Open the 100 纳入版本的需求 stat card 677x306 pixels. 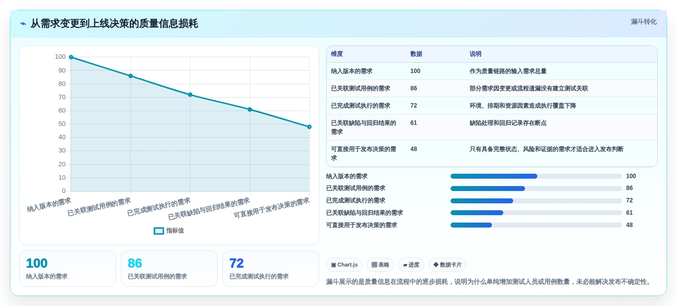tap(68, 268)
